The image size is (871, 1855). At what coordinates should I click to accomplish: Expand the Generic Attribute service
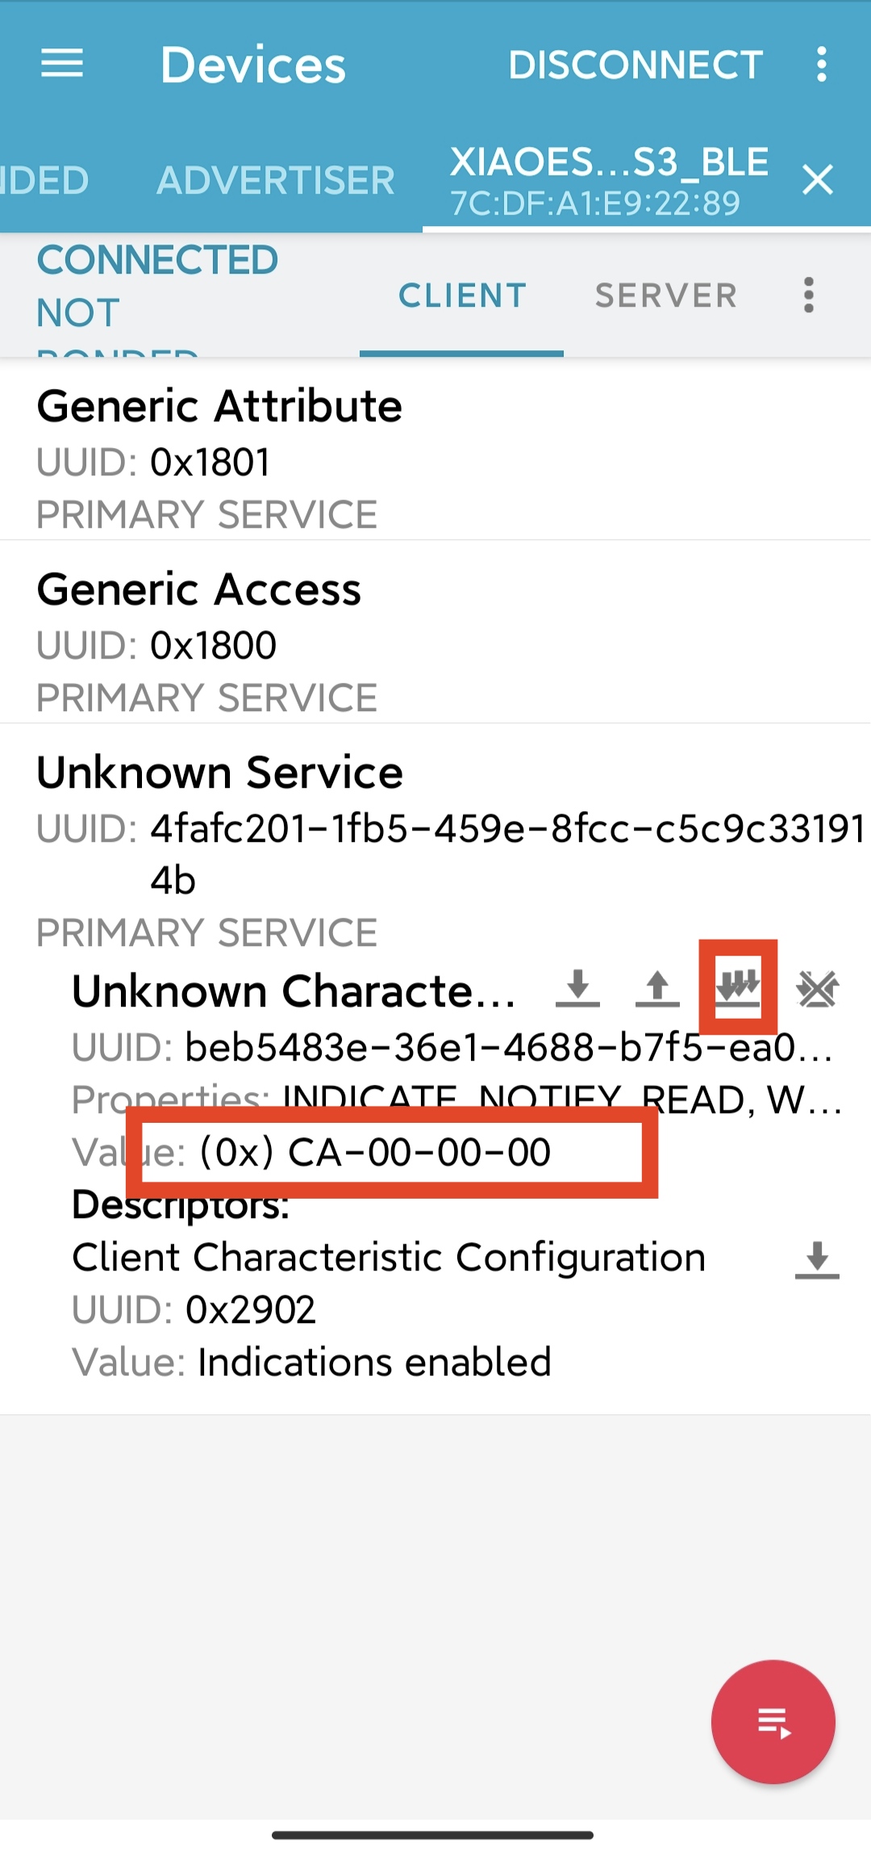(x=435, y=459)
